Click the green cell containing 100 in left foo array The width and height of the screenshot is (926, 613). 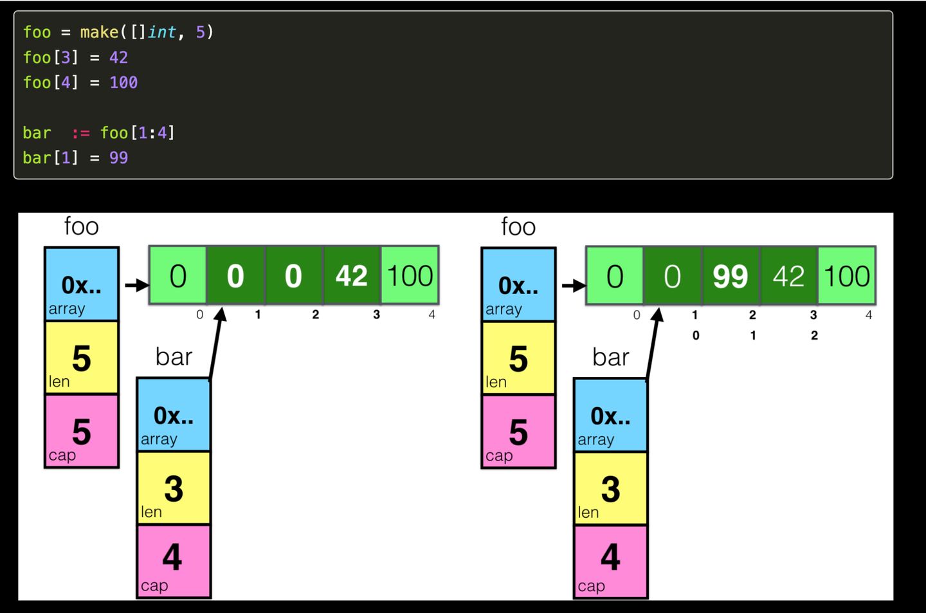tap(410, 275)
